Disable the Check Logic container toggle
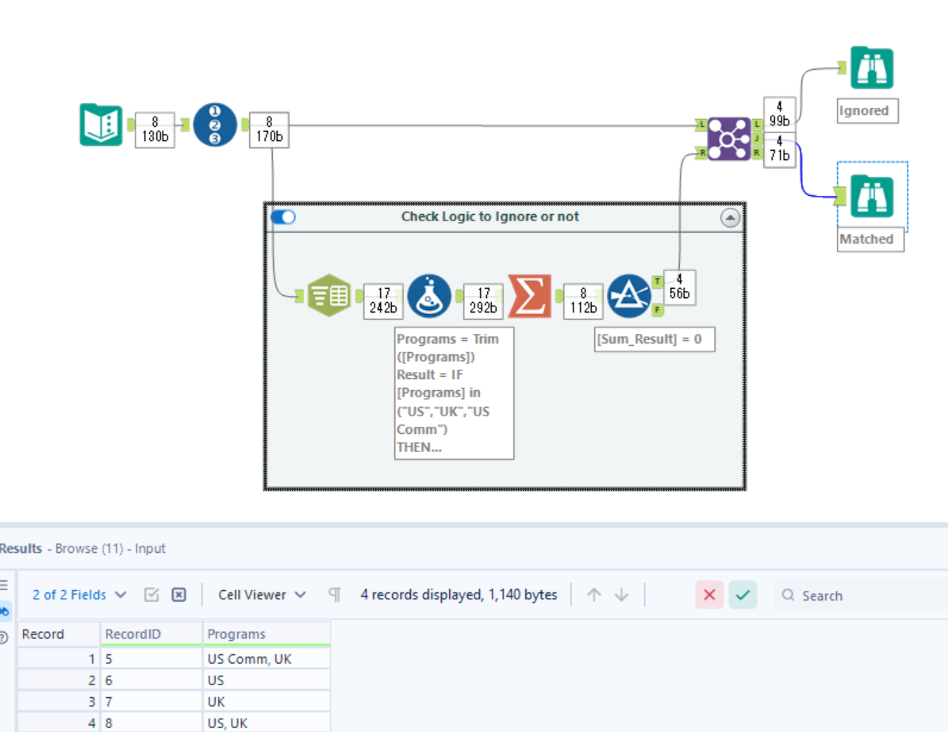948x732 pixels. coord(282,216)
